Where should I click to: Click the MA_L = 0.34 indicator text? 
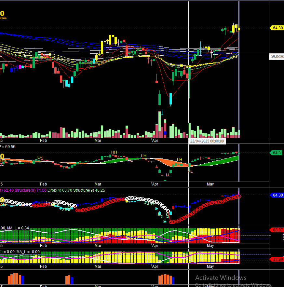[x=18, y=228]
